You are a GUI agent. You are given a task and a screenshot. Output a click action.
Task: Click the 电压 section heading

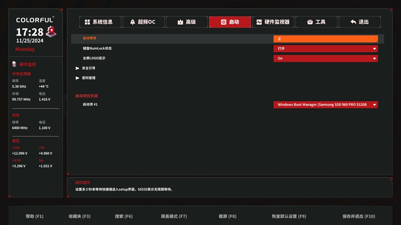(x=16, y=141)
